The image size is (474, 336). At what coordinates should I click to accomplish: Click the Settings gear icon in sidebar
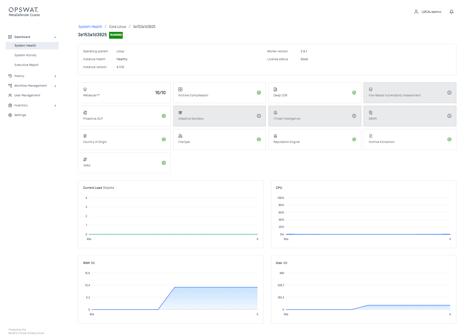(10, 115)
